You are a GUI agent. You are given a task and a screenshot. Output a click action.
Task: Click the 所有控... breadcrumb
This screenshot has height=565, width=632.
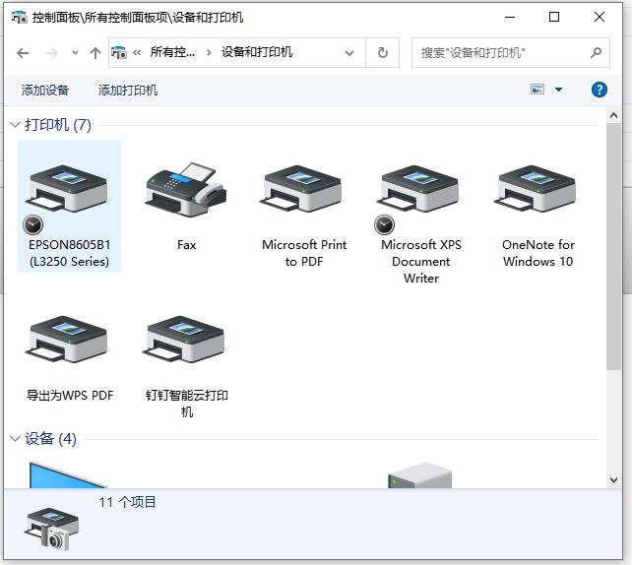pos(172,52)
